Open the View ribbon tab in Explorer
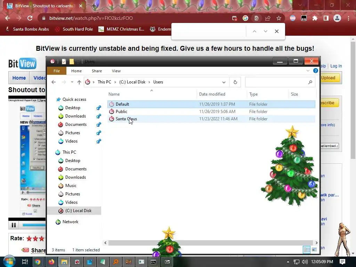 click(116, 71)
